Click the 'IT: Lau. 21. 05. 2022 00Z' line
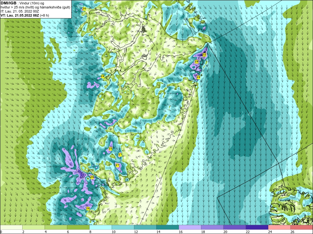The height and width of the screenshot is (234, 313). click(17, 11)
